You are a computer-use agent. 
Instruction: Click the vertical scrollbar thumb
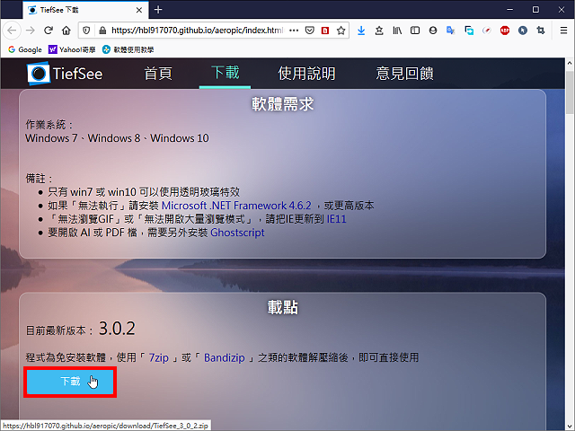pyautogui.click(x=570, y=92)
